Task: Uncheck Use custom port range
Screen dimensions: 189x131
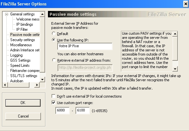Action: click(x=53, y=102)
